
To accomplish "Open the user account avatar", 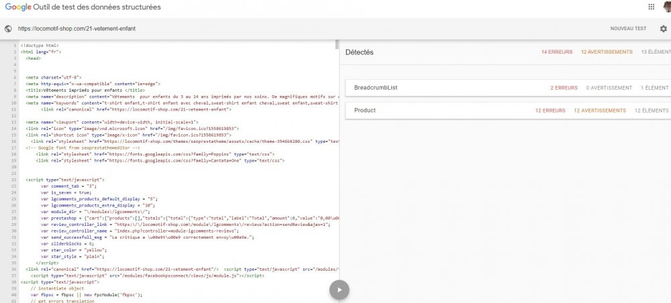I will click(x=667, y=7).
